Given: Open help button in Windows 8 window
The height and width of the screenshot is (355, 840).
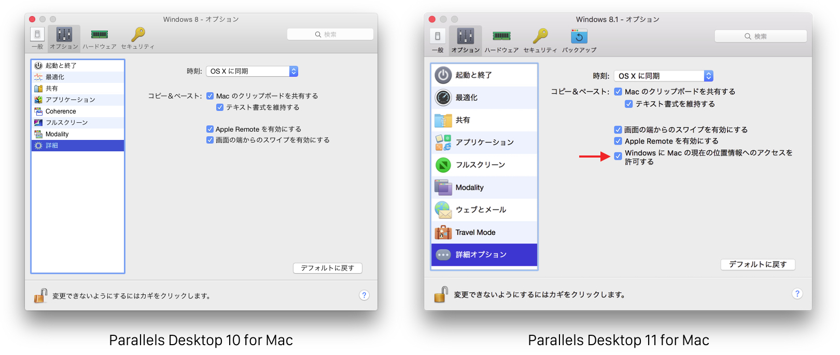Looking at the screenshot, I should (x=365, y=295).
